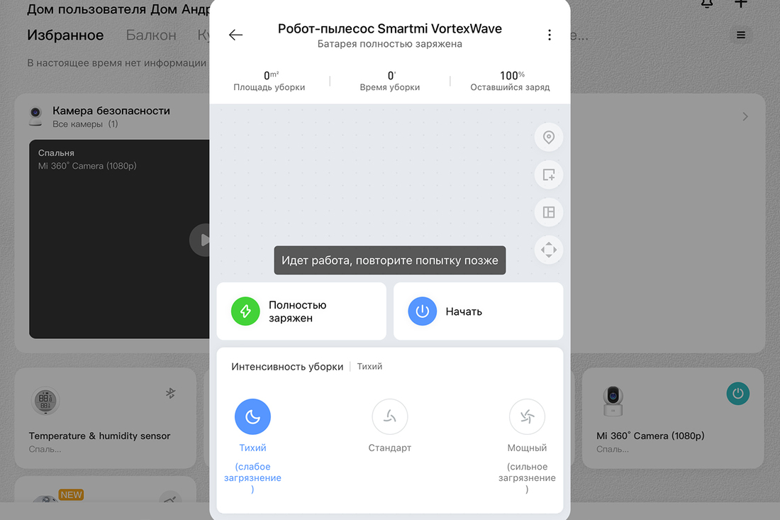
Task: Go back using the arrow icon
Action: (235, 35)
